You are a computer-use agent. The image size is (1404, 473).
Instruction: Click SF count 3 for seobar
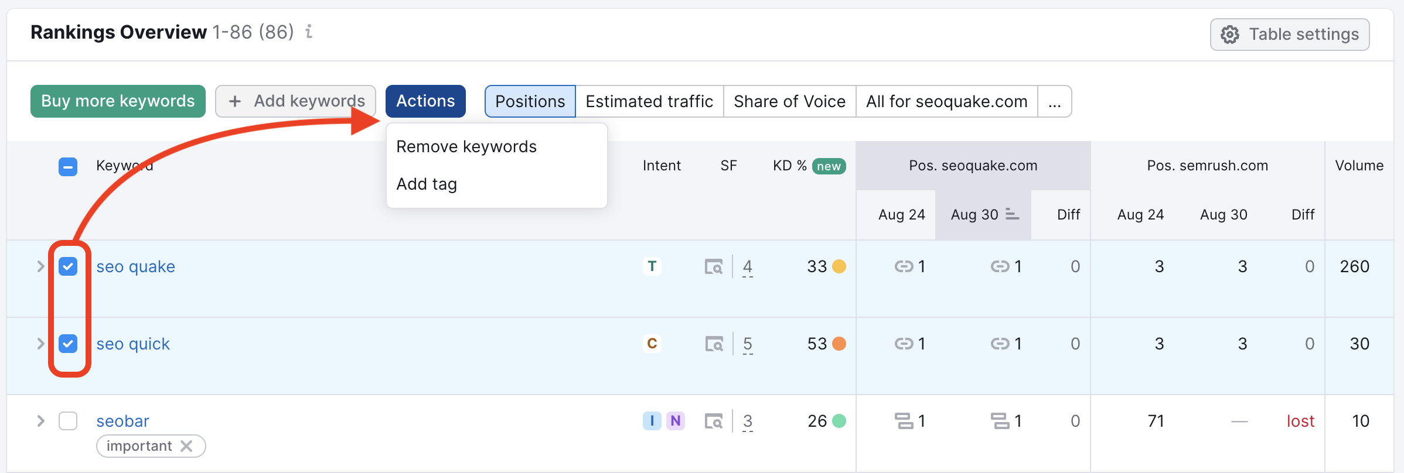(748, 421)
